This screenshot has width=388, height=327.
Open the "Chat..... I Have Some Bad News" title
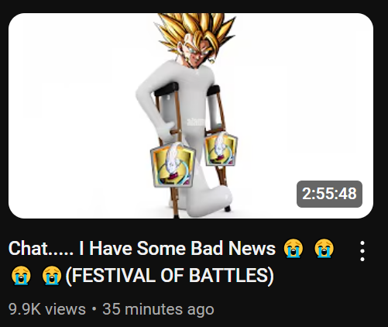point(142,249)
